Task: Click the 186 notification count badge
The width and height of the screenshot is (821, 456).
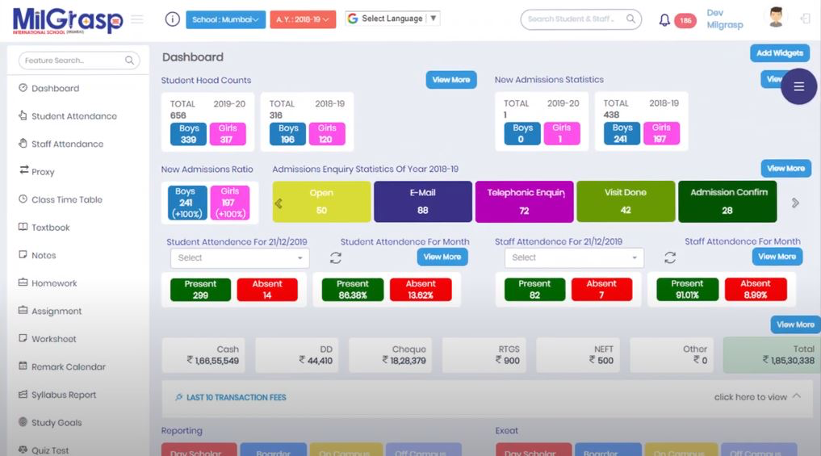Action: 685,20
